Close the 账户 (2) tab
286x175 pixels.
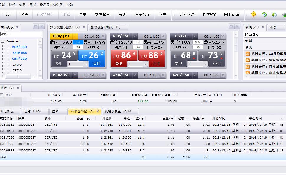coord(18,88)
